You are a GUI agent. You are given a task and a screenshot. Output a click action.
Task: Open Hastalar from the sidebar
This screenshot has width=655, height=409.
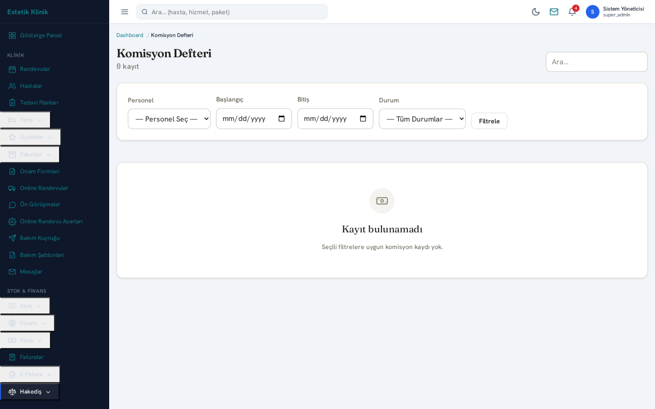(x=31, y=86)
